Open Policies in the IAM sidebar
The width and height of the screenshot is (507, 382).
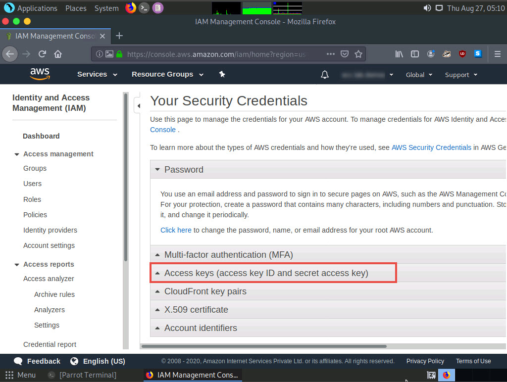[x=35, y=215]
